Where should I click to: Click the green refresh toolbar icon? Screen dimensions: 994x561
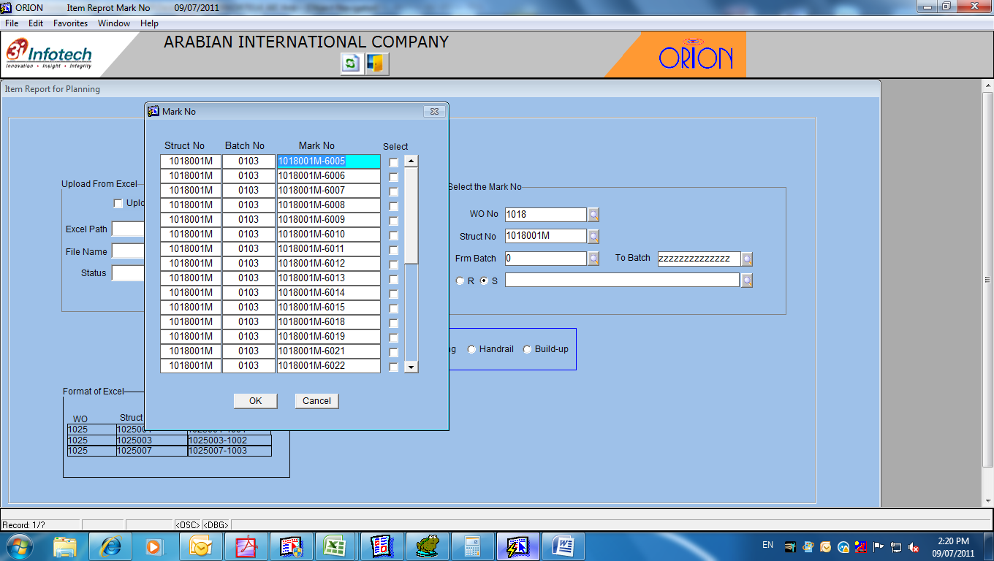(351, 64)
